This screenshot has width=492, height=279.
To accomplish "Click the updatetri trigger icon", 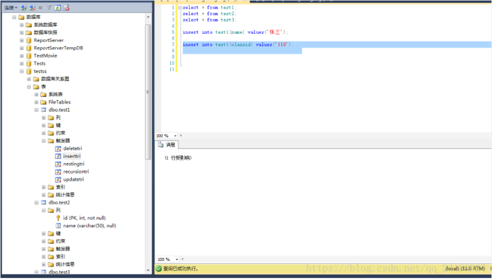I will pos(58,179).
